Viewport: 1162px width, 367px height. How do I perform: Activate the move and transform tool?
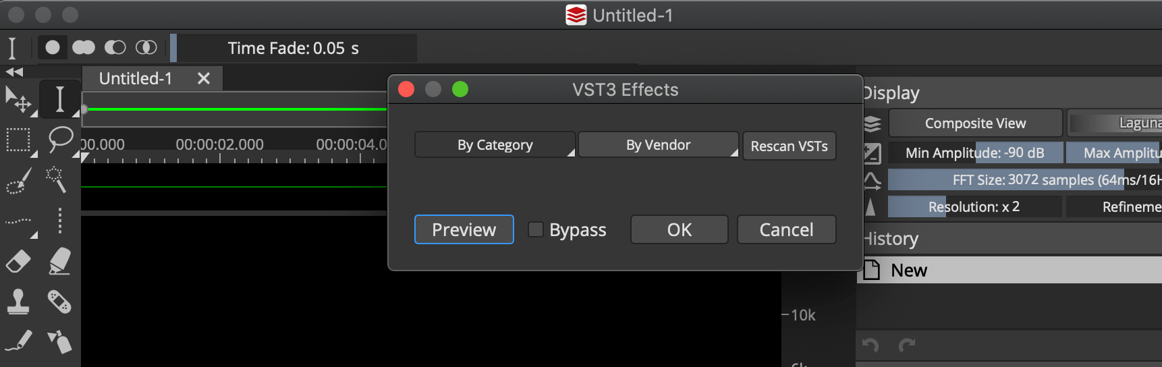(x=18, y=100)
